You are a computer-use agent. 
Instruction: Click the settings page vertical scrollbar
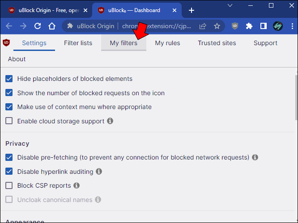tap(296, 97)
